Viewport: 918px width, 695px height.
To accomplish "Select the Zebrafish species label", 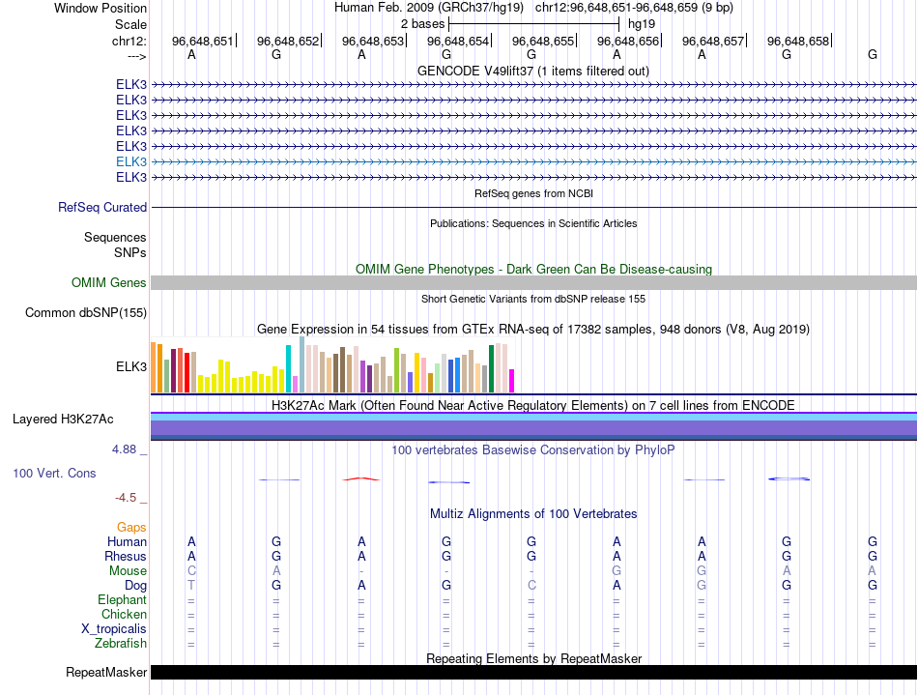I will click(x=121, y=643).
